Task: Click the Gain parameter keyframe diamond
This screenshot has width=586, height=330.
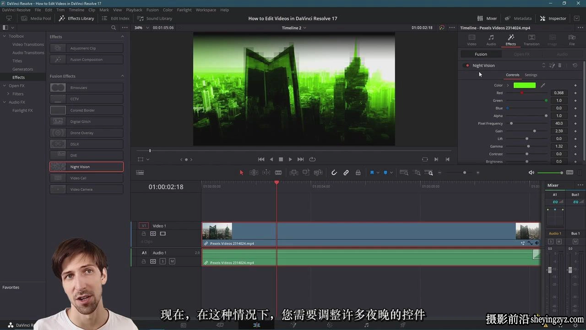Action: [575, 131]
